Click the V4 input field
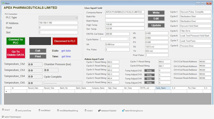214x119 pixels. pos(117,44)
